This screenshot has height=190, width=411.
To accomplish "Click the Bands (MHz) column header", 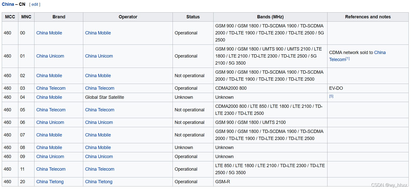I will coord(270,17).
